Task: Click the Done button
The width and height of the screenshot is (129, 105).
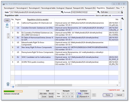Action: 108,95
